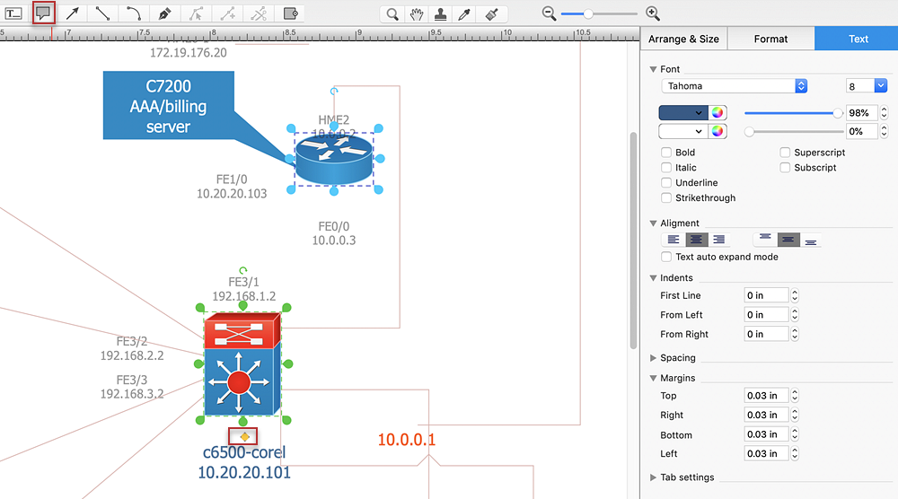Click the From Right indent field

766,334
